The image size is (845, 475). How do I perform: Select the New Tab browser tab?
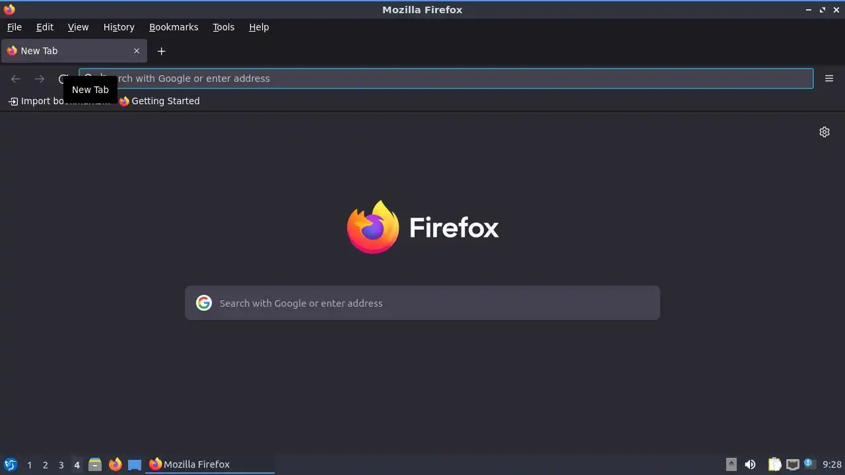(74, 51)
